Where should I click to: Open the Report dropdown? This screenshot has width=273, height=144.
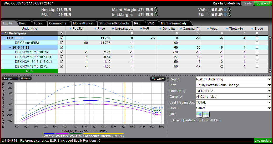[x=234, y=79]
